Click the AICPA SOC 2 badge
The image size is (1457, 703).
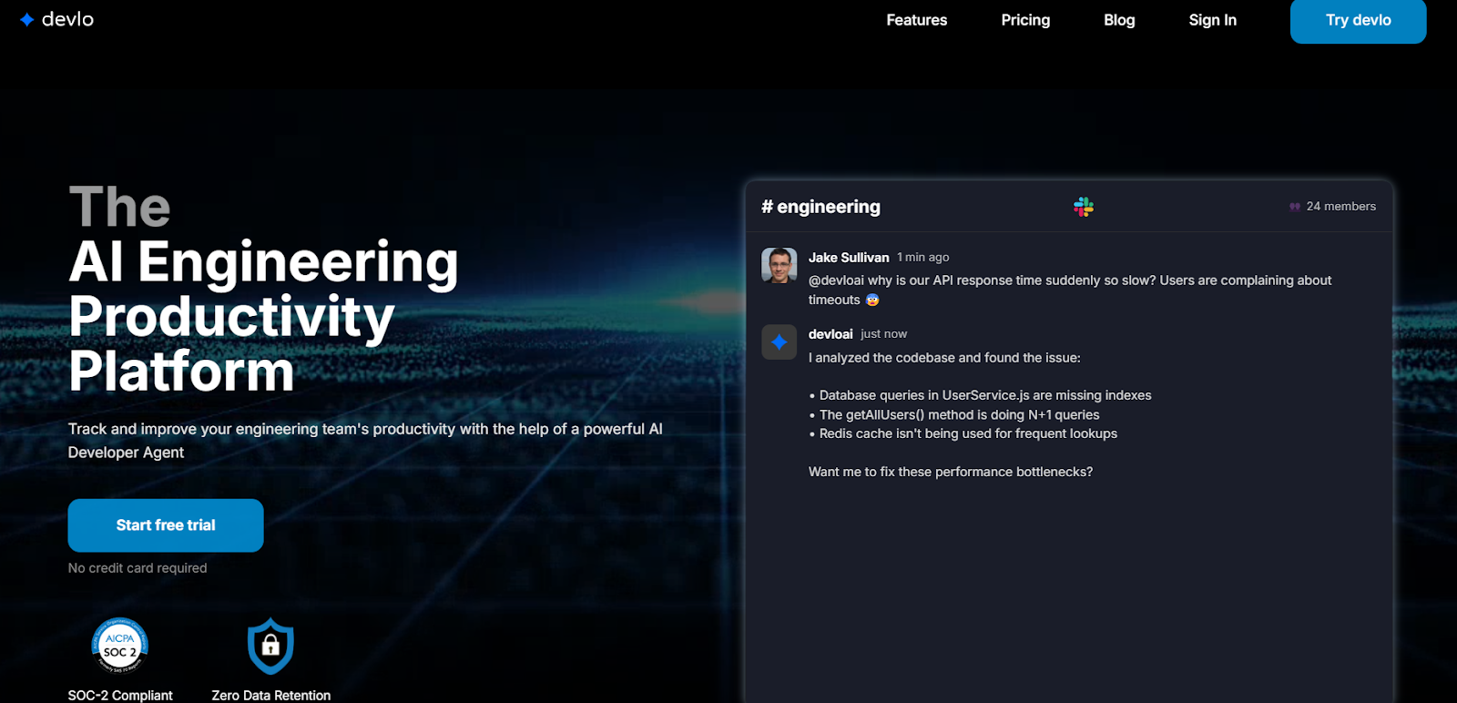pyautogui.click(x=119, y=647)
